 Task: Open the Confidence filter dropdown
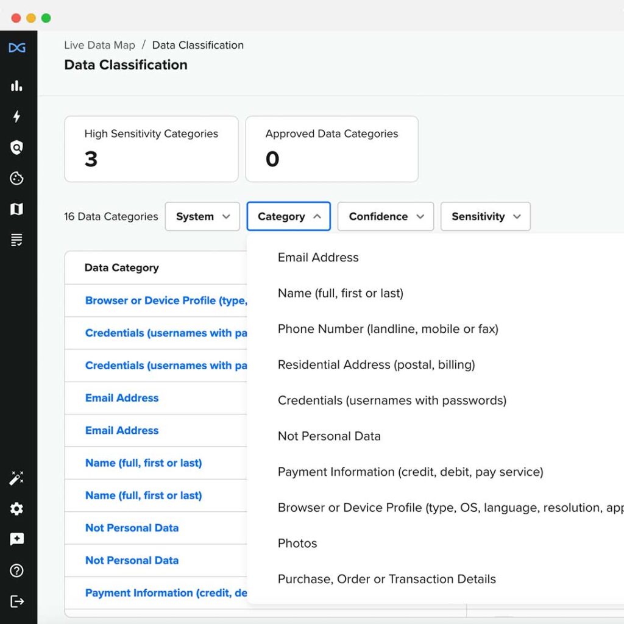click(x=385, y=216)
